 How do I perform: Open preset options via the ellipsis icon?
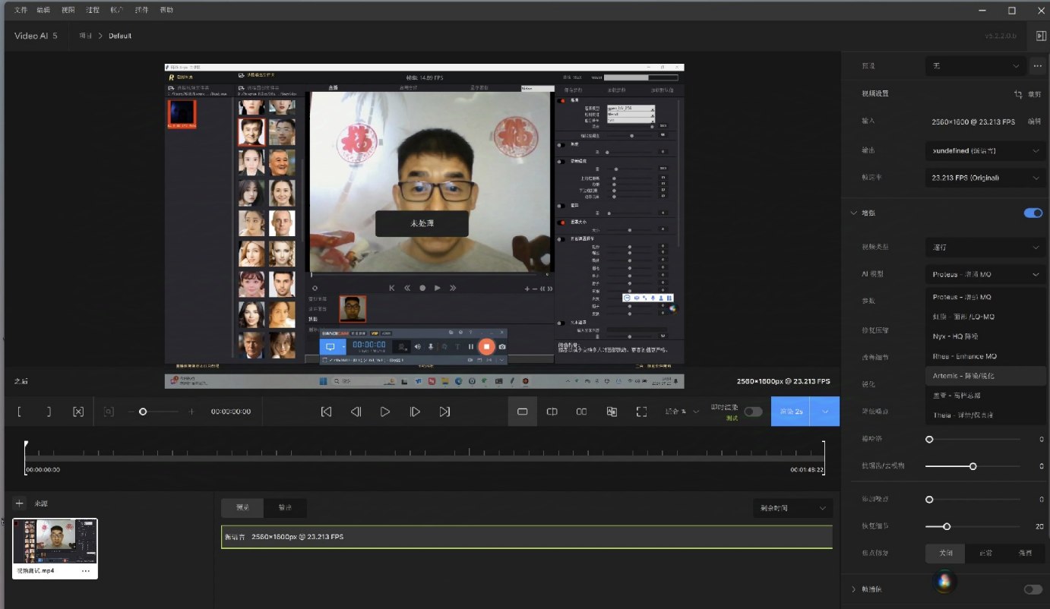(1038, 66)
